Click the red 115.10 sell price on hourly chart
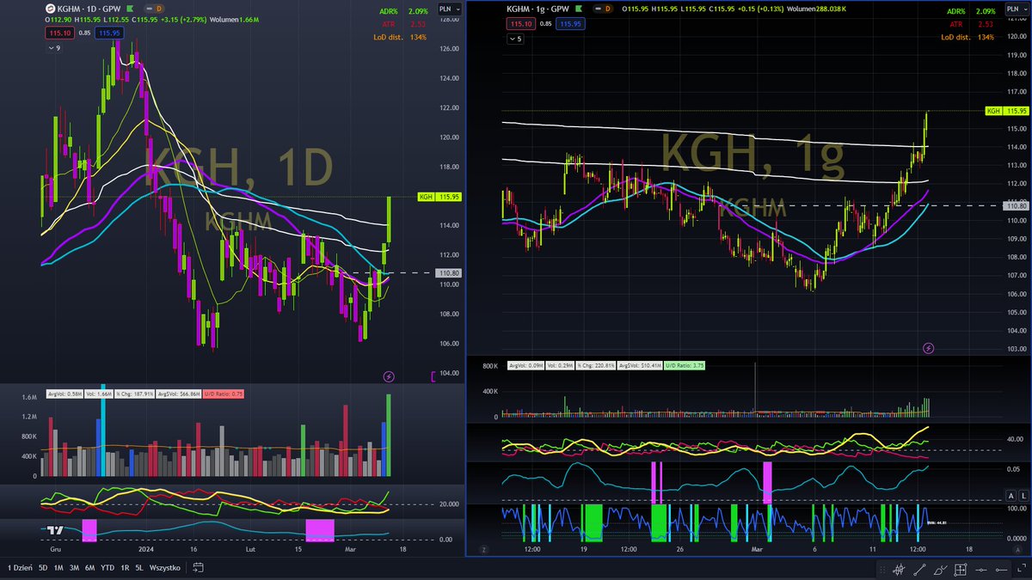 click(x=519, y=23)
